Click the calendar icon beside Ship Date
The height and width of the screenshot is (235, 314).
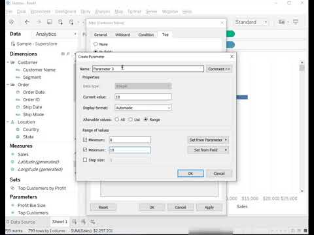point(18,107)
